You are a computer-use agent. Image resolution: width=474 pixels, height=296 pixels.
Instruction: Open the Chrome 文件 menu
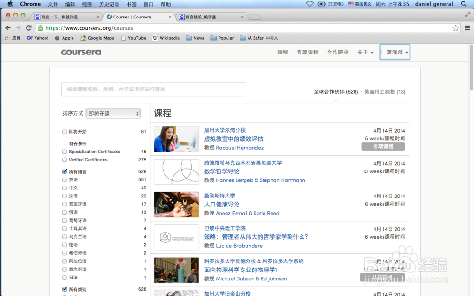[x=53, y=4]
